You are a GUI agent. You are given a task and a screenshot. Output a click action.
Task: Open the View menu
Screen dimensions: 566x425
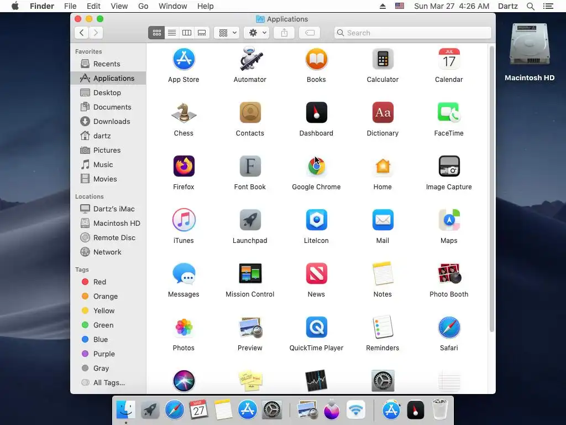(x=119, y=6)
